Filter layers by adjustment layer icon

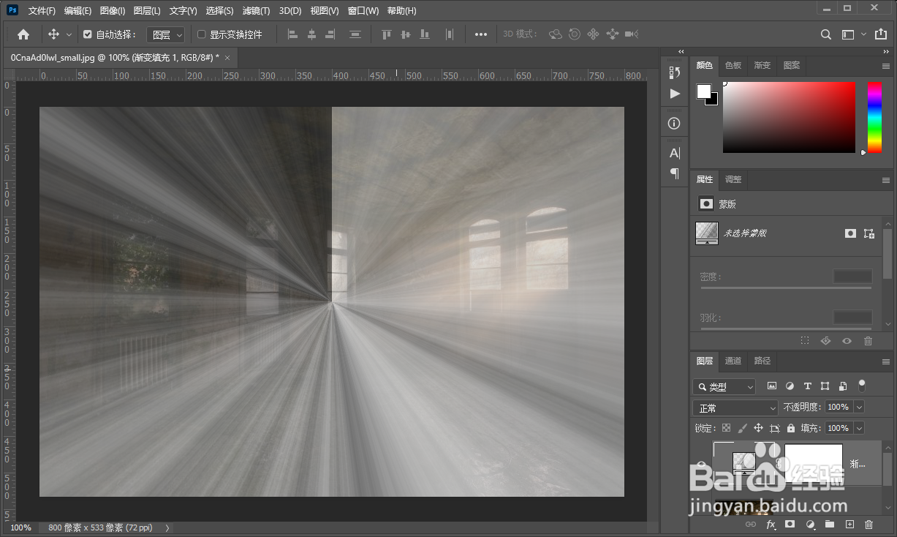point(790,386)
